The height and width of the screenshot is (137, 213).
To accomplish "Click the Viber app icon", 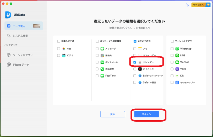I will (177, 69).
